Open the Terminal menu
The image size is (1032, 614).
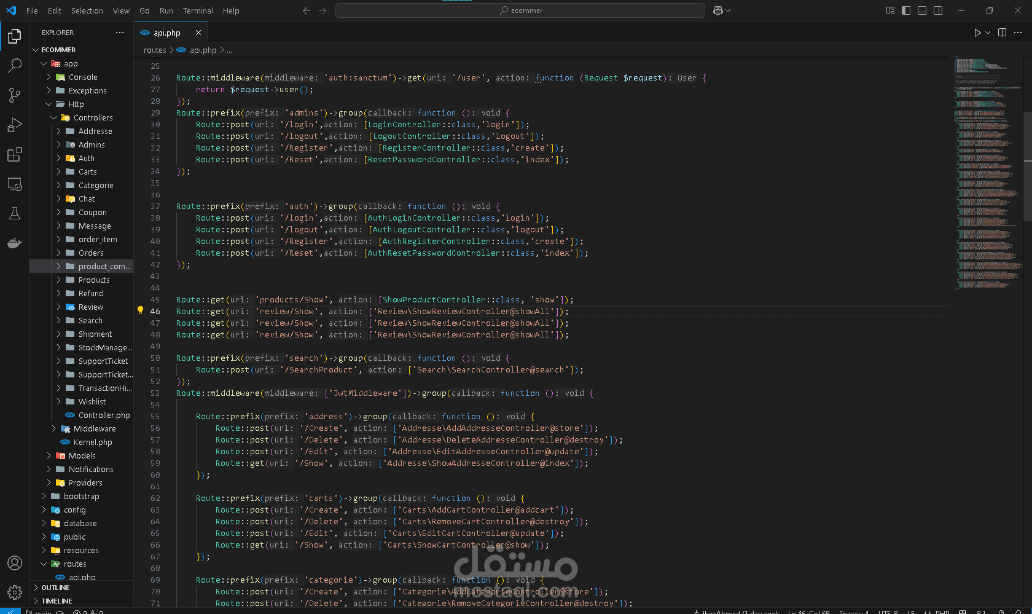pos(198,10)
